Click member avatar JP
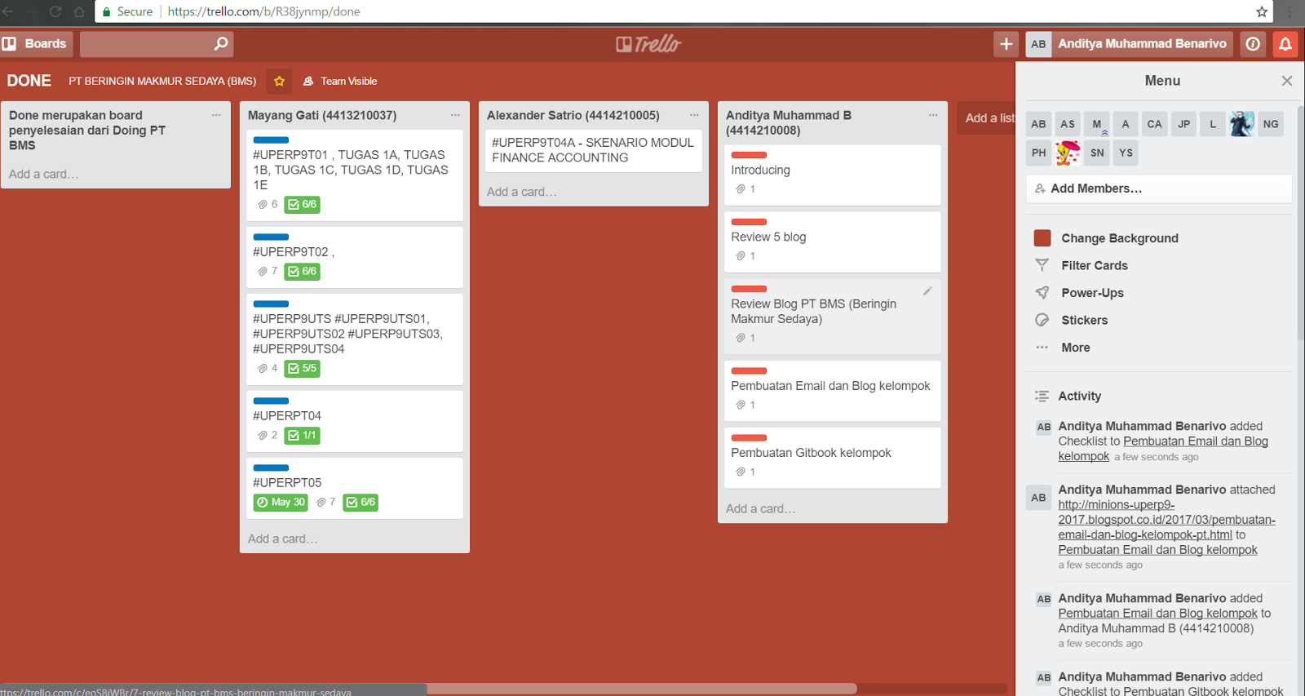Image resolution: width=1305 pixels, height=696 pixels. tap(1183, 124)
